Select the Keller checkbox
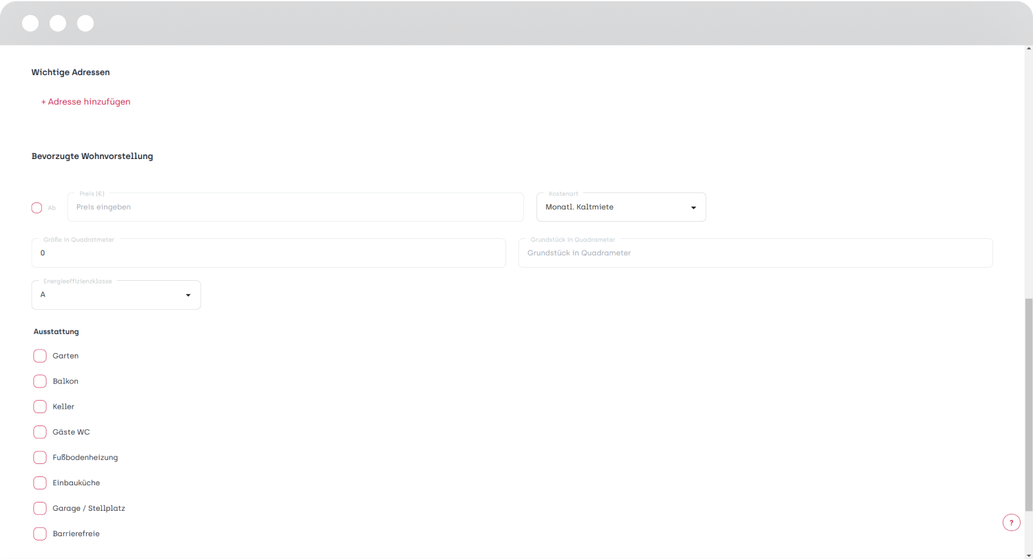 40,407
